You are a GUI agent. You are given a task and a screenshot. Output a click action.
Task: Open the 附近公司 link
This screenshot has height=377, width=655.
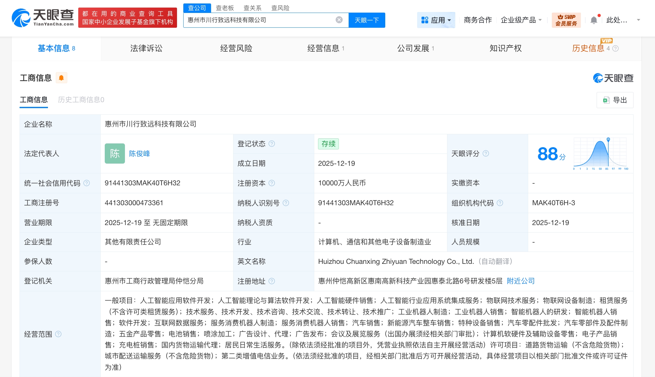(x=521, y=281)
